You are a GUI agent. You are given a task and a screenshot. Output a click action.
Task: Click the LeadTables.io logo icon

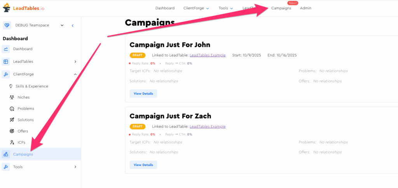coord(7,8)
